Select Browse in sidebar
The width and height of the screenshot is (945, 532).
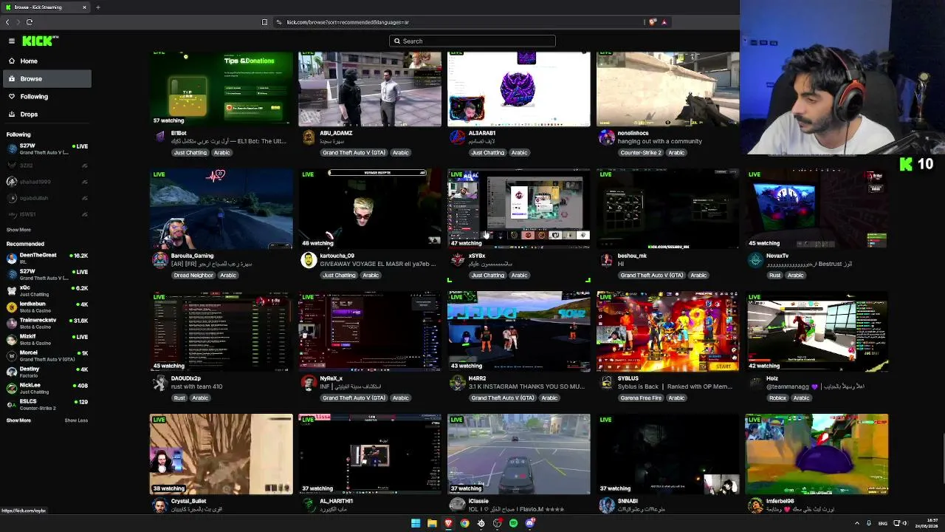[x=47, y=78]
